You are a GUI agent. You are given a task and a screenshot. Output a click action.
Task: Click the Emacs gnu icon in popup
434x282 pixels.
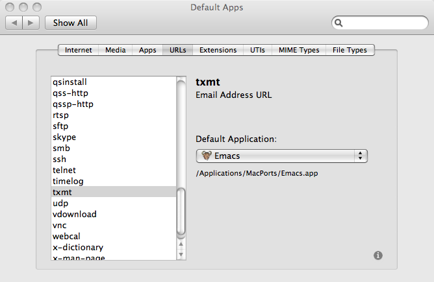pyautogui.click(x=206, y=156)
